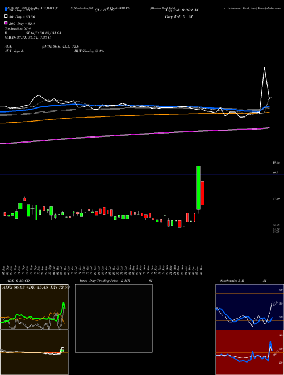284x375 pixels.
Task: Select the '(MGR) 56.6, 45.5, 12.6' ADX values
Action: [60, 47]
